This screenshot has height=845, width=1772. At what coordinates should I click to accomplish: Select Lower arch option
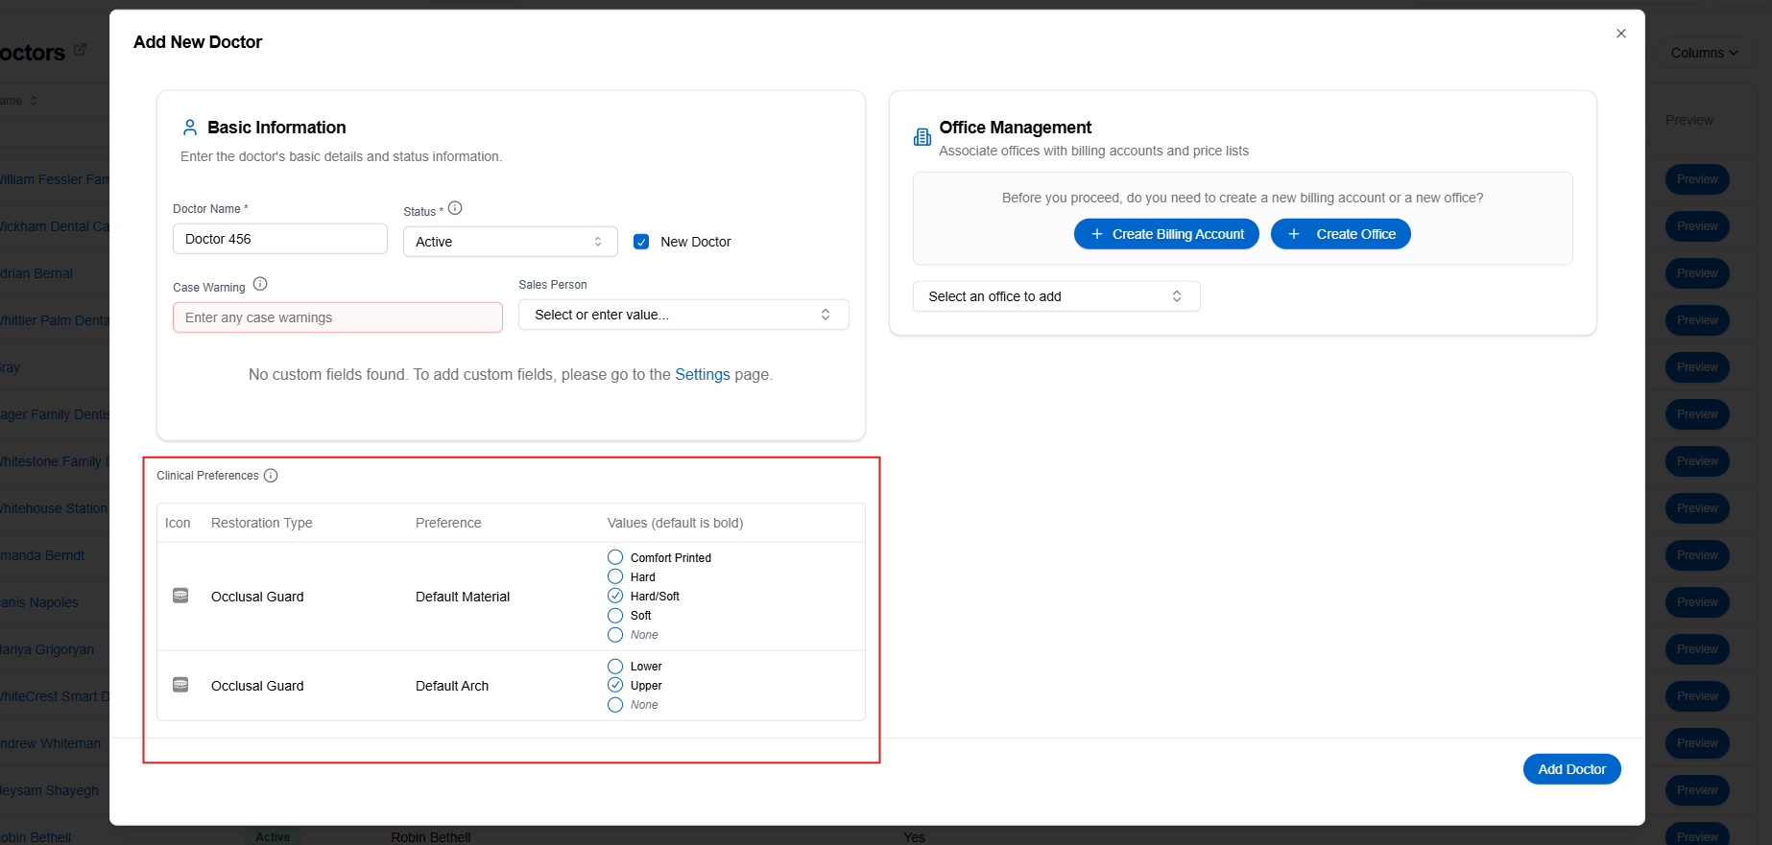[615, 666]
